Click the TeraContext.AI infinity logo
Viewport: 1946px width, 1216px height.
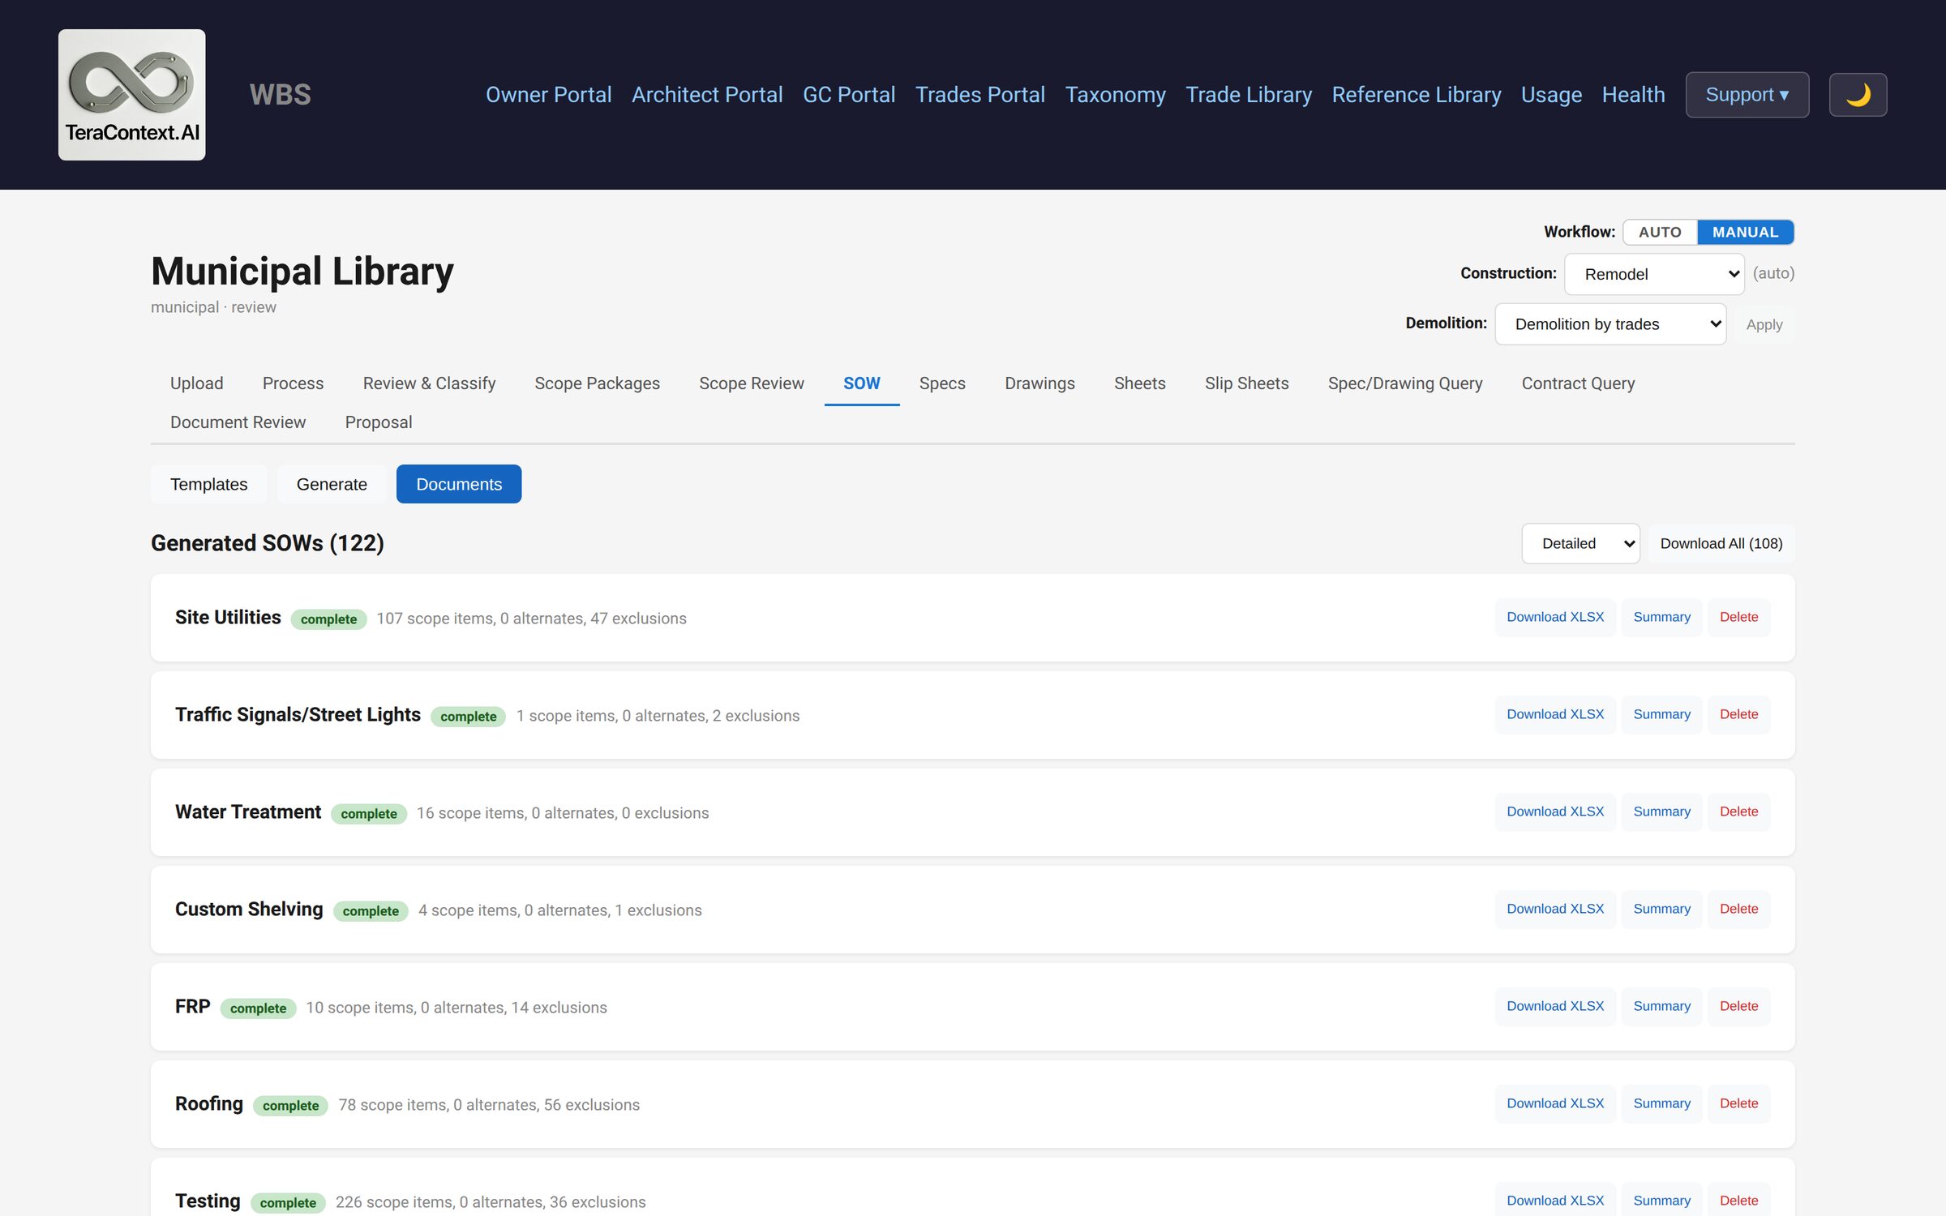tap(131, 95)
